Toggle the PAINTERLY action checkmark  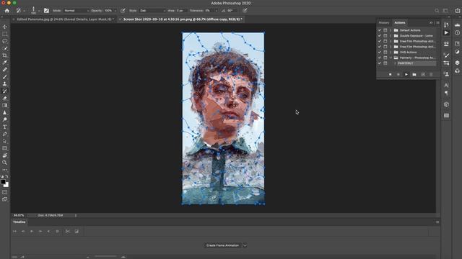tap(380, 63)
